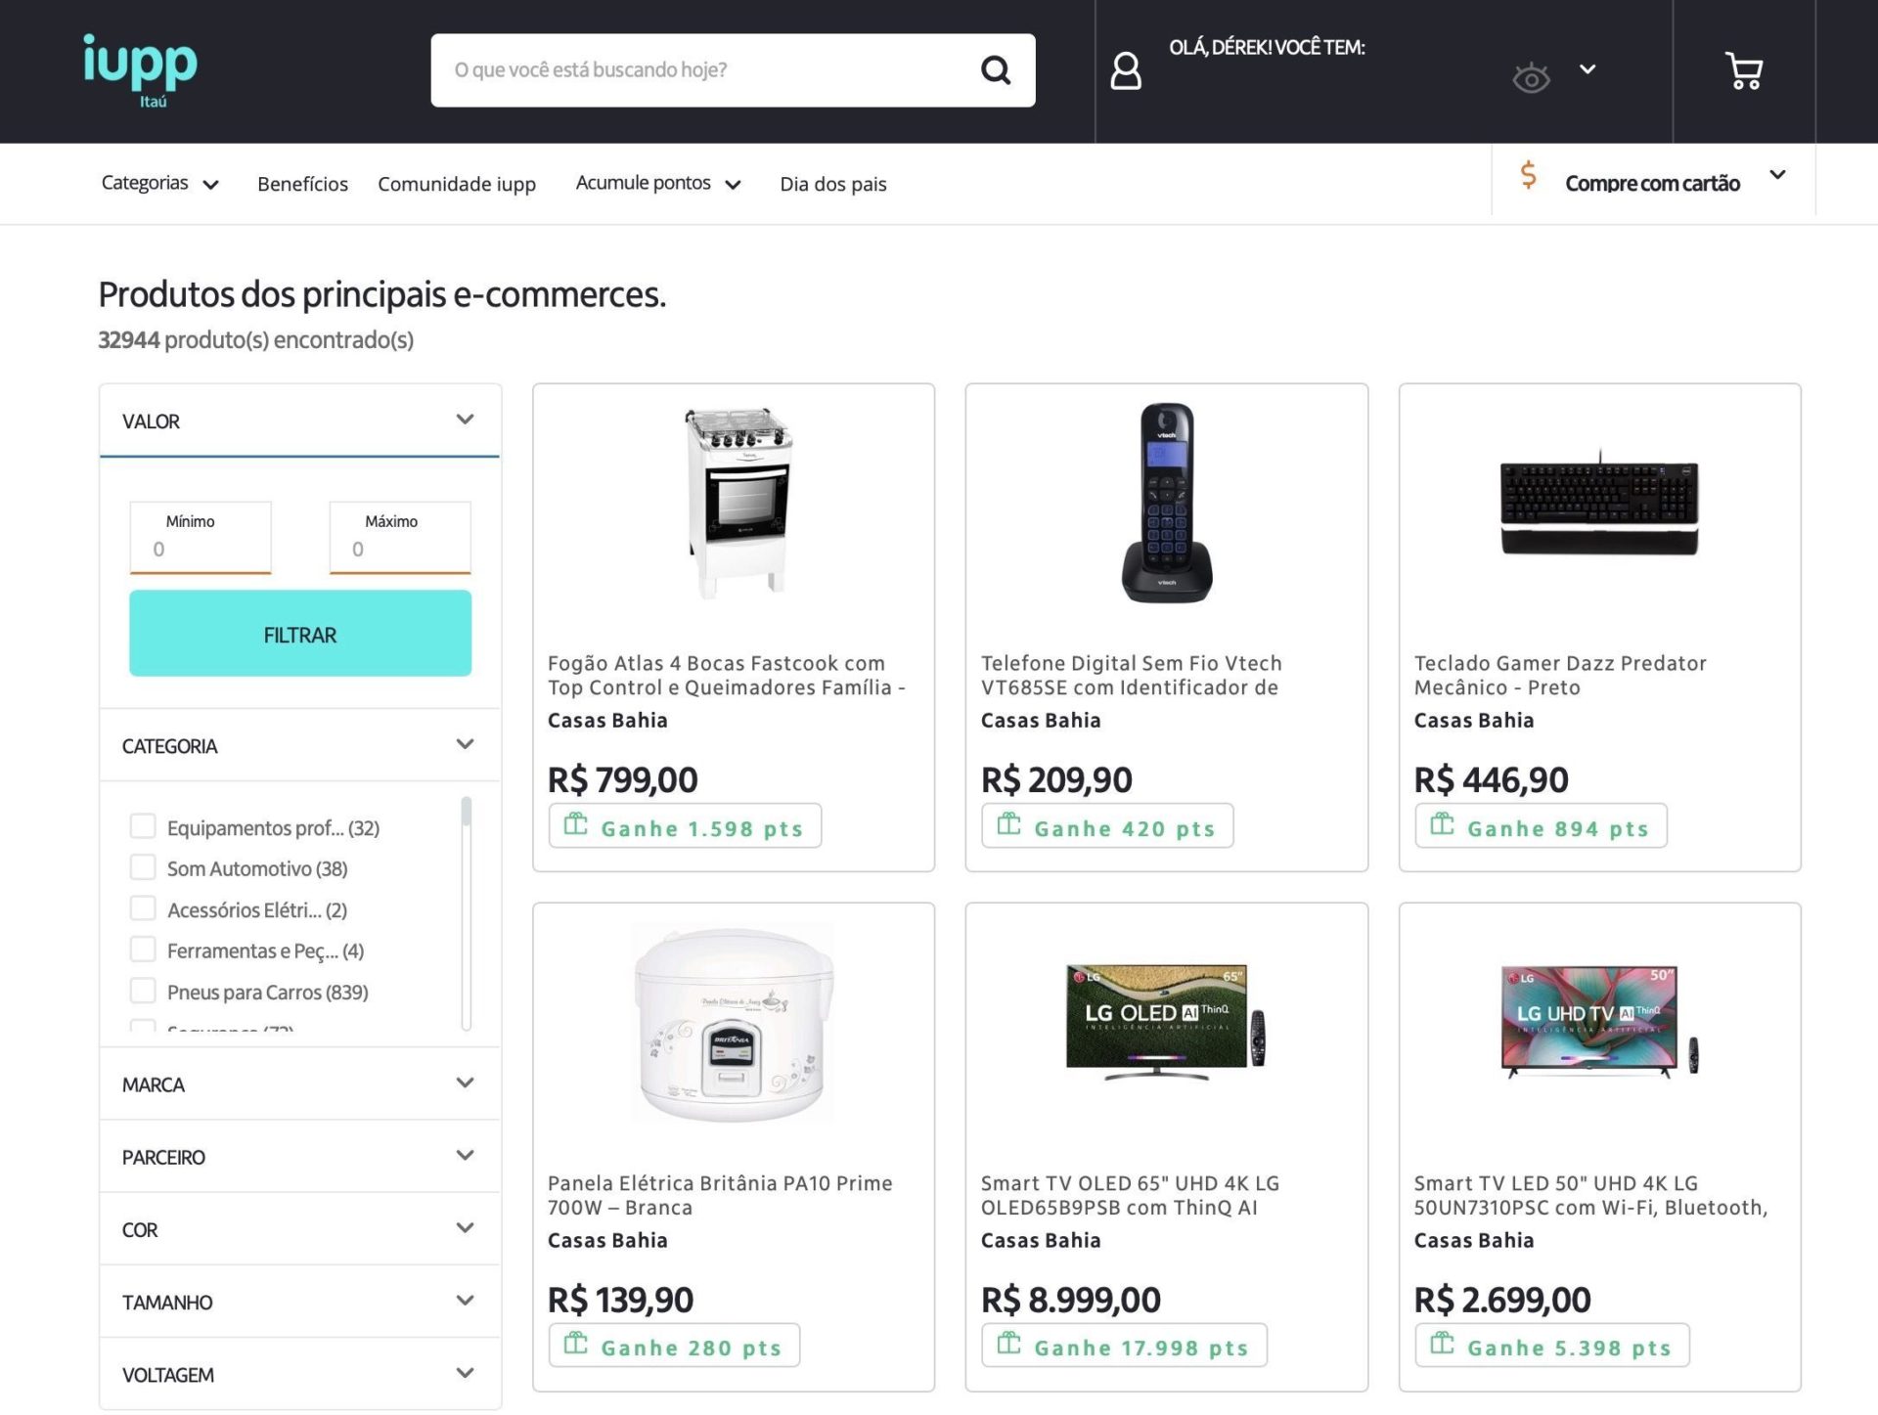
Task: Expand the account balance chevron
Action: (x=1587, y=68)
